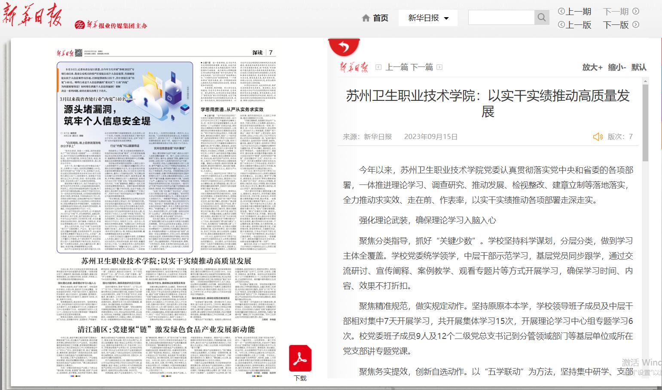
Task: Open next article 下一篇
Action: click(x=422, y=67)
